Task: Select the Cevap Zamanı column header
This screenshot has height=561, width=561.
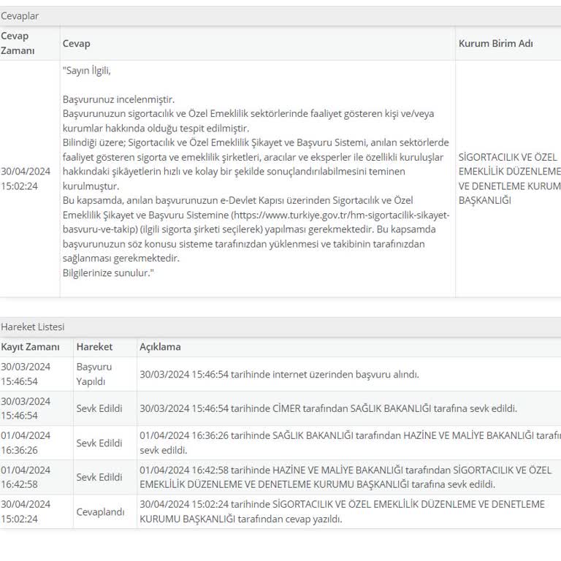Action: (x=18, y=43)
